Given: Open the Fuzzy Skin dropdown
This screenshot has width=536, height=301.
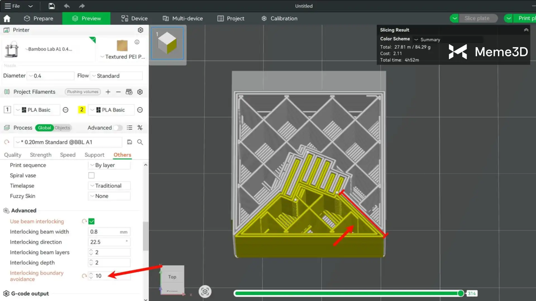Looking at the screenshot, I should click(109, 196).
